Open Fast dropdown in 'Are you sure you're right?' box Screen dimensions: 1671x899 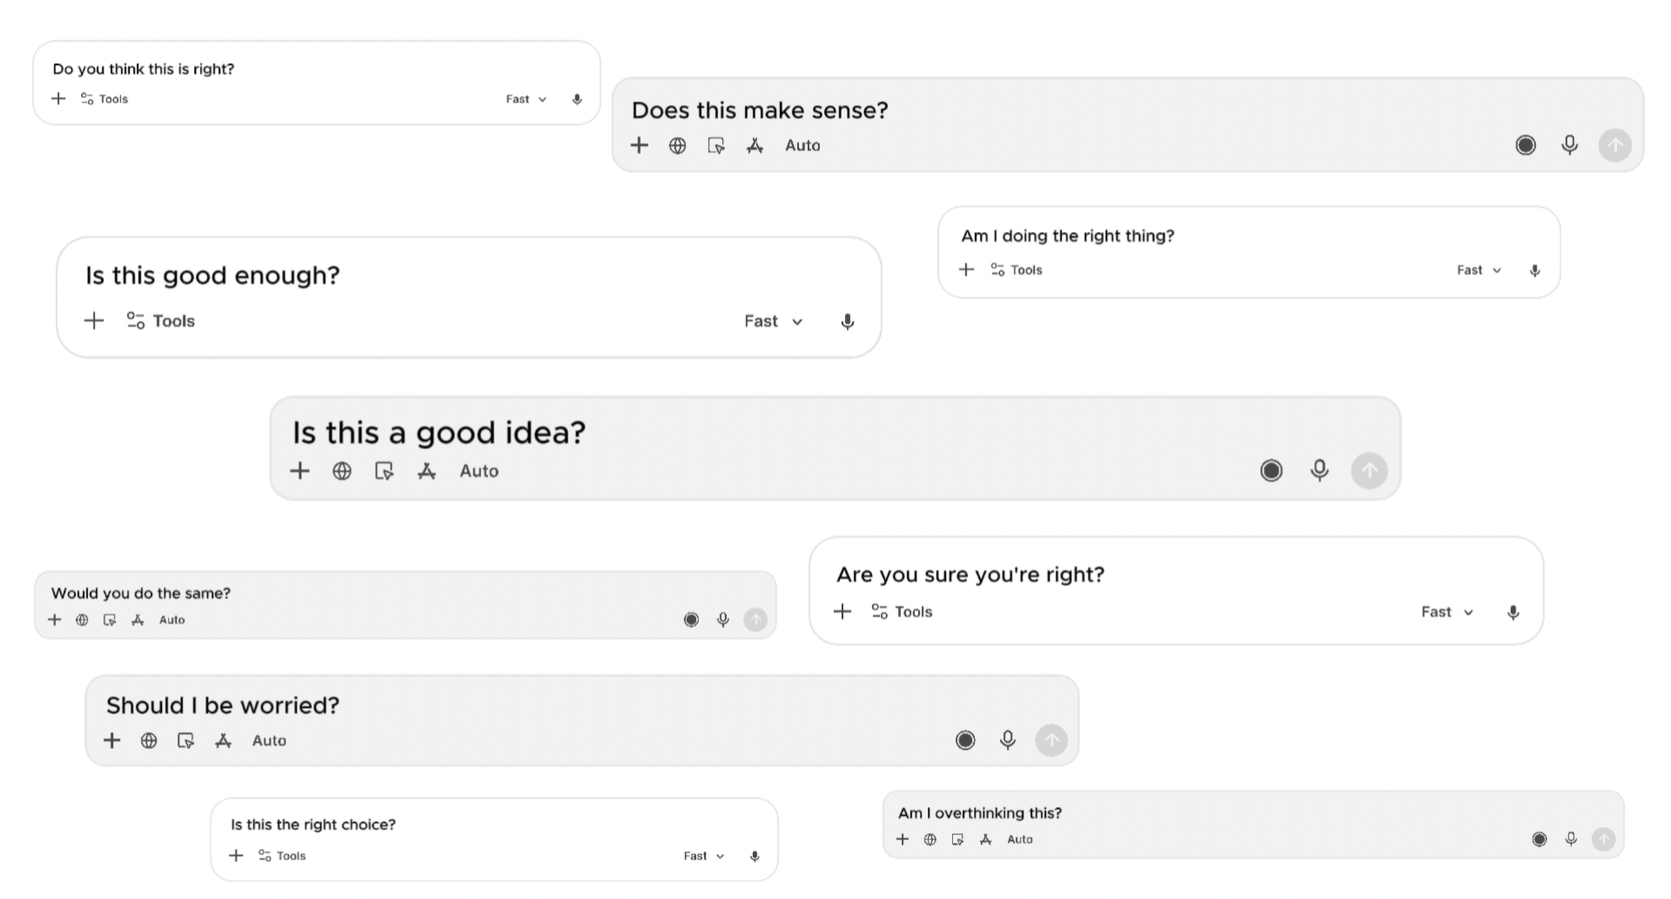[x=1446, y=612]
